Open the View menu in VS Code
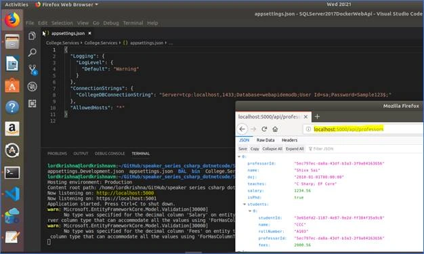 click(x=83, y=23)
